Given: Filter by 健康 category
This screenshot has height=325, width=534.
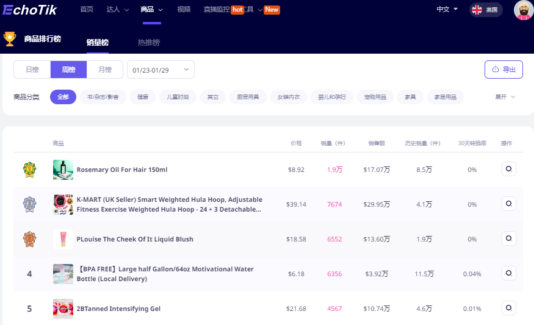Looking at the screenshot, I should pyautogui.click(x=143, y=97).
